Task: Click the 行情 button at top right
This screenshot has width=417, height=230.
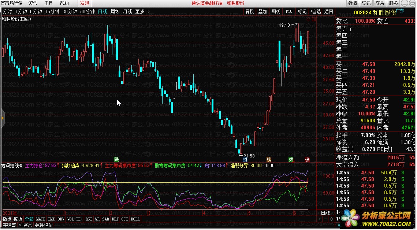Action: [353, 3]
